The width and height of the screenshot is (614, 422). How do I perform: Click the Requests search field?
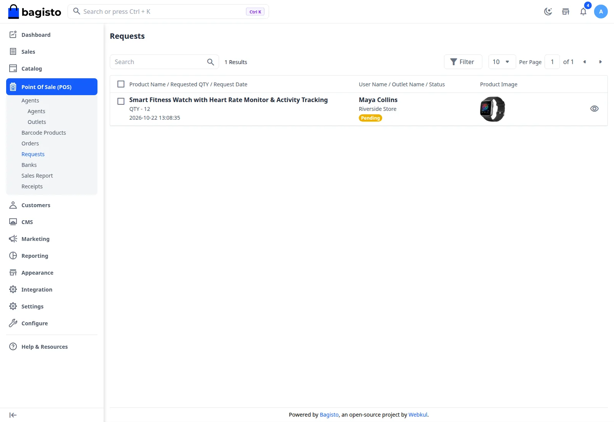pyautogui.click(x=164, y=62)
